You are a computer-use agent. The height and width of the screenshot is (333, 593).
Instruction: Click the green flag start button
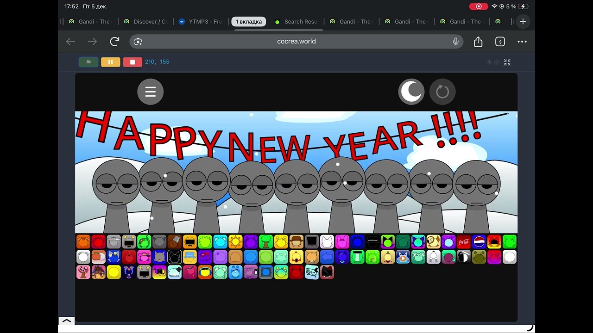pos(88,62)
